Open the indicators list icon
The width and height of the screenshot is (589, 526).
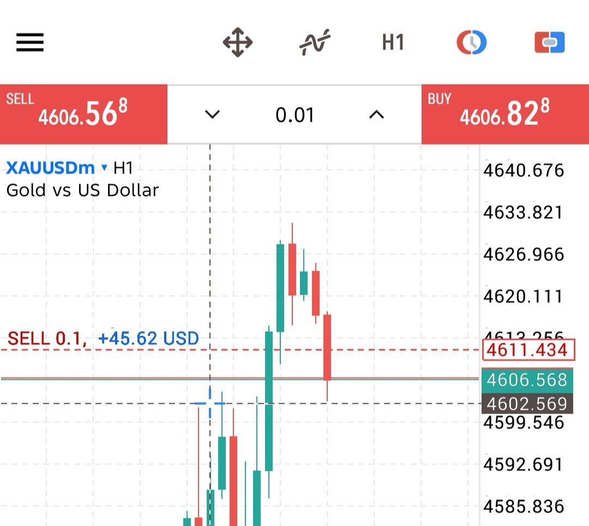click(x=315, y=42)
